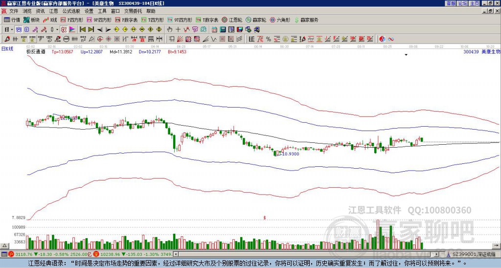Select the red circle target tool

pos(100,39)
